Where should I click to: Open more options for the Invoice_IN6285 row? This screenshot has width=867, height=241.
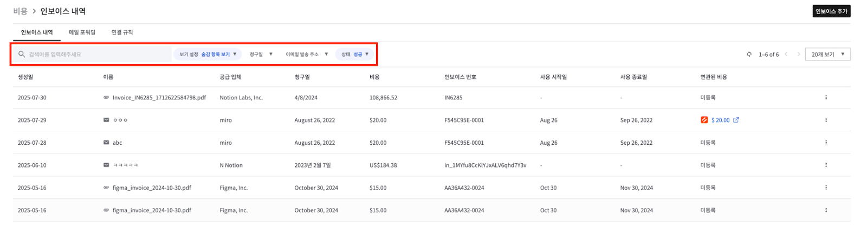coord(825,98)
